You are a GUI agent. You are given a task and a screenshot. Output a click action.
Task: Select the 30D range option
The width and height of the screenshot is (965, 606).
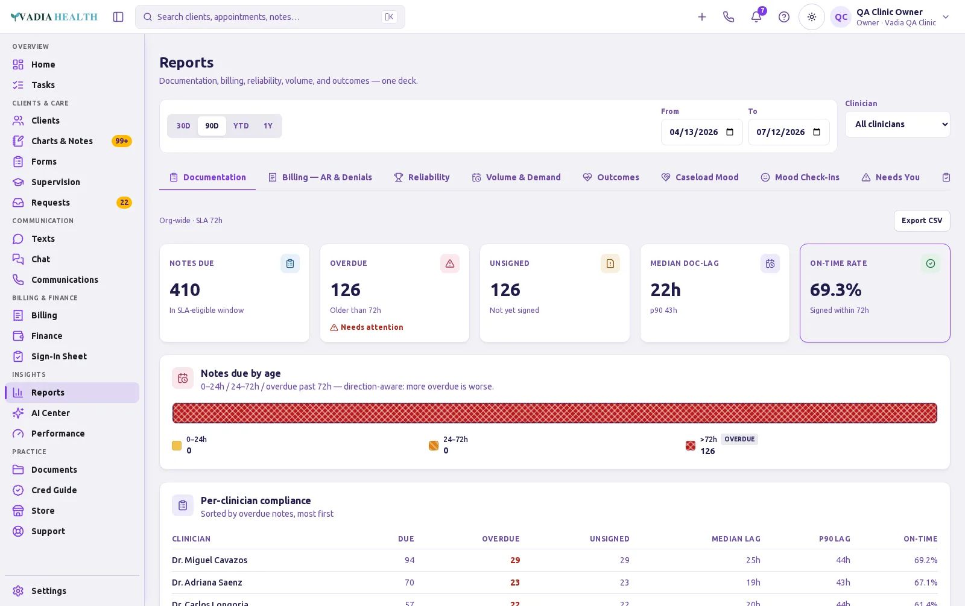click(183, 126)
